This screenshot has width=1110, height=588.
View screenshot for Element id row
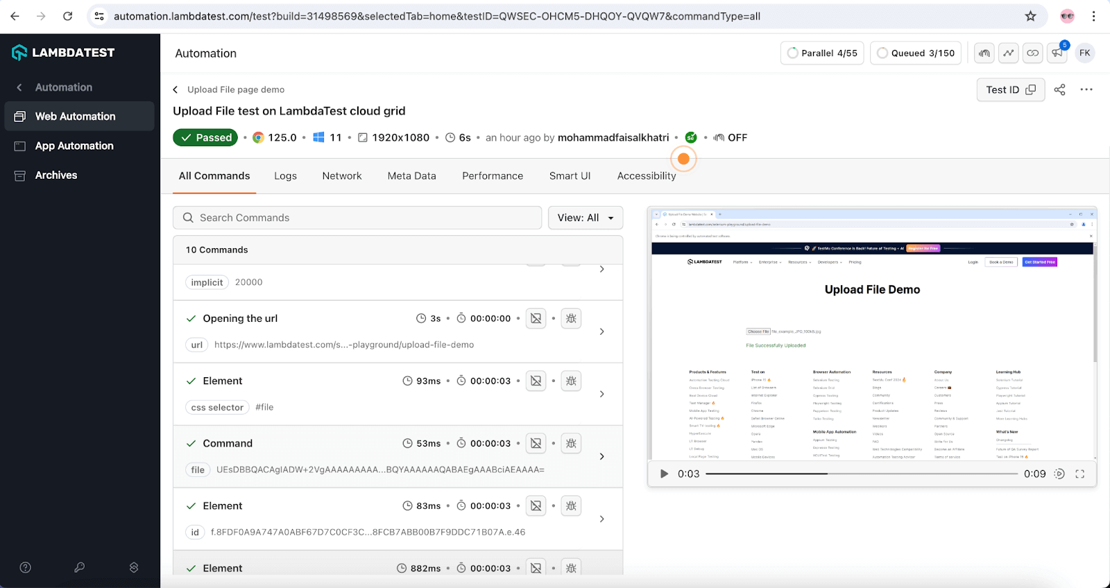point(536,505)
